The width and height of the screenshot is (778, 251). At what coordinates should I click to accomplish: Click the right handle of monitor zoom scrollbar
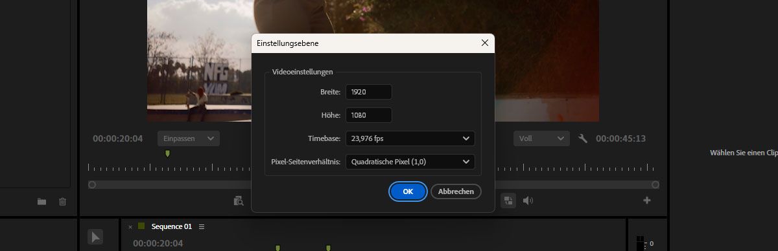tap(655, 184)
